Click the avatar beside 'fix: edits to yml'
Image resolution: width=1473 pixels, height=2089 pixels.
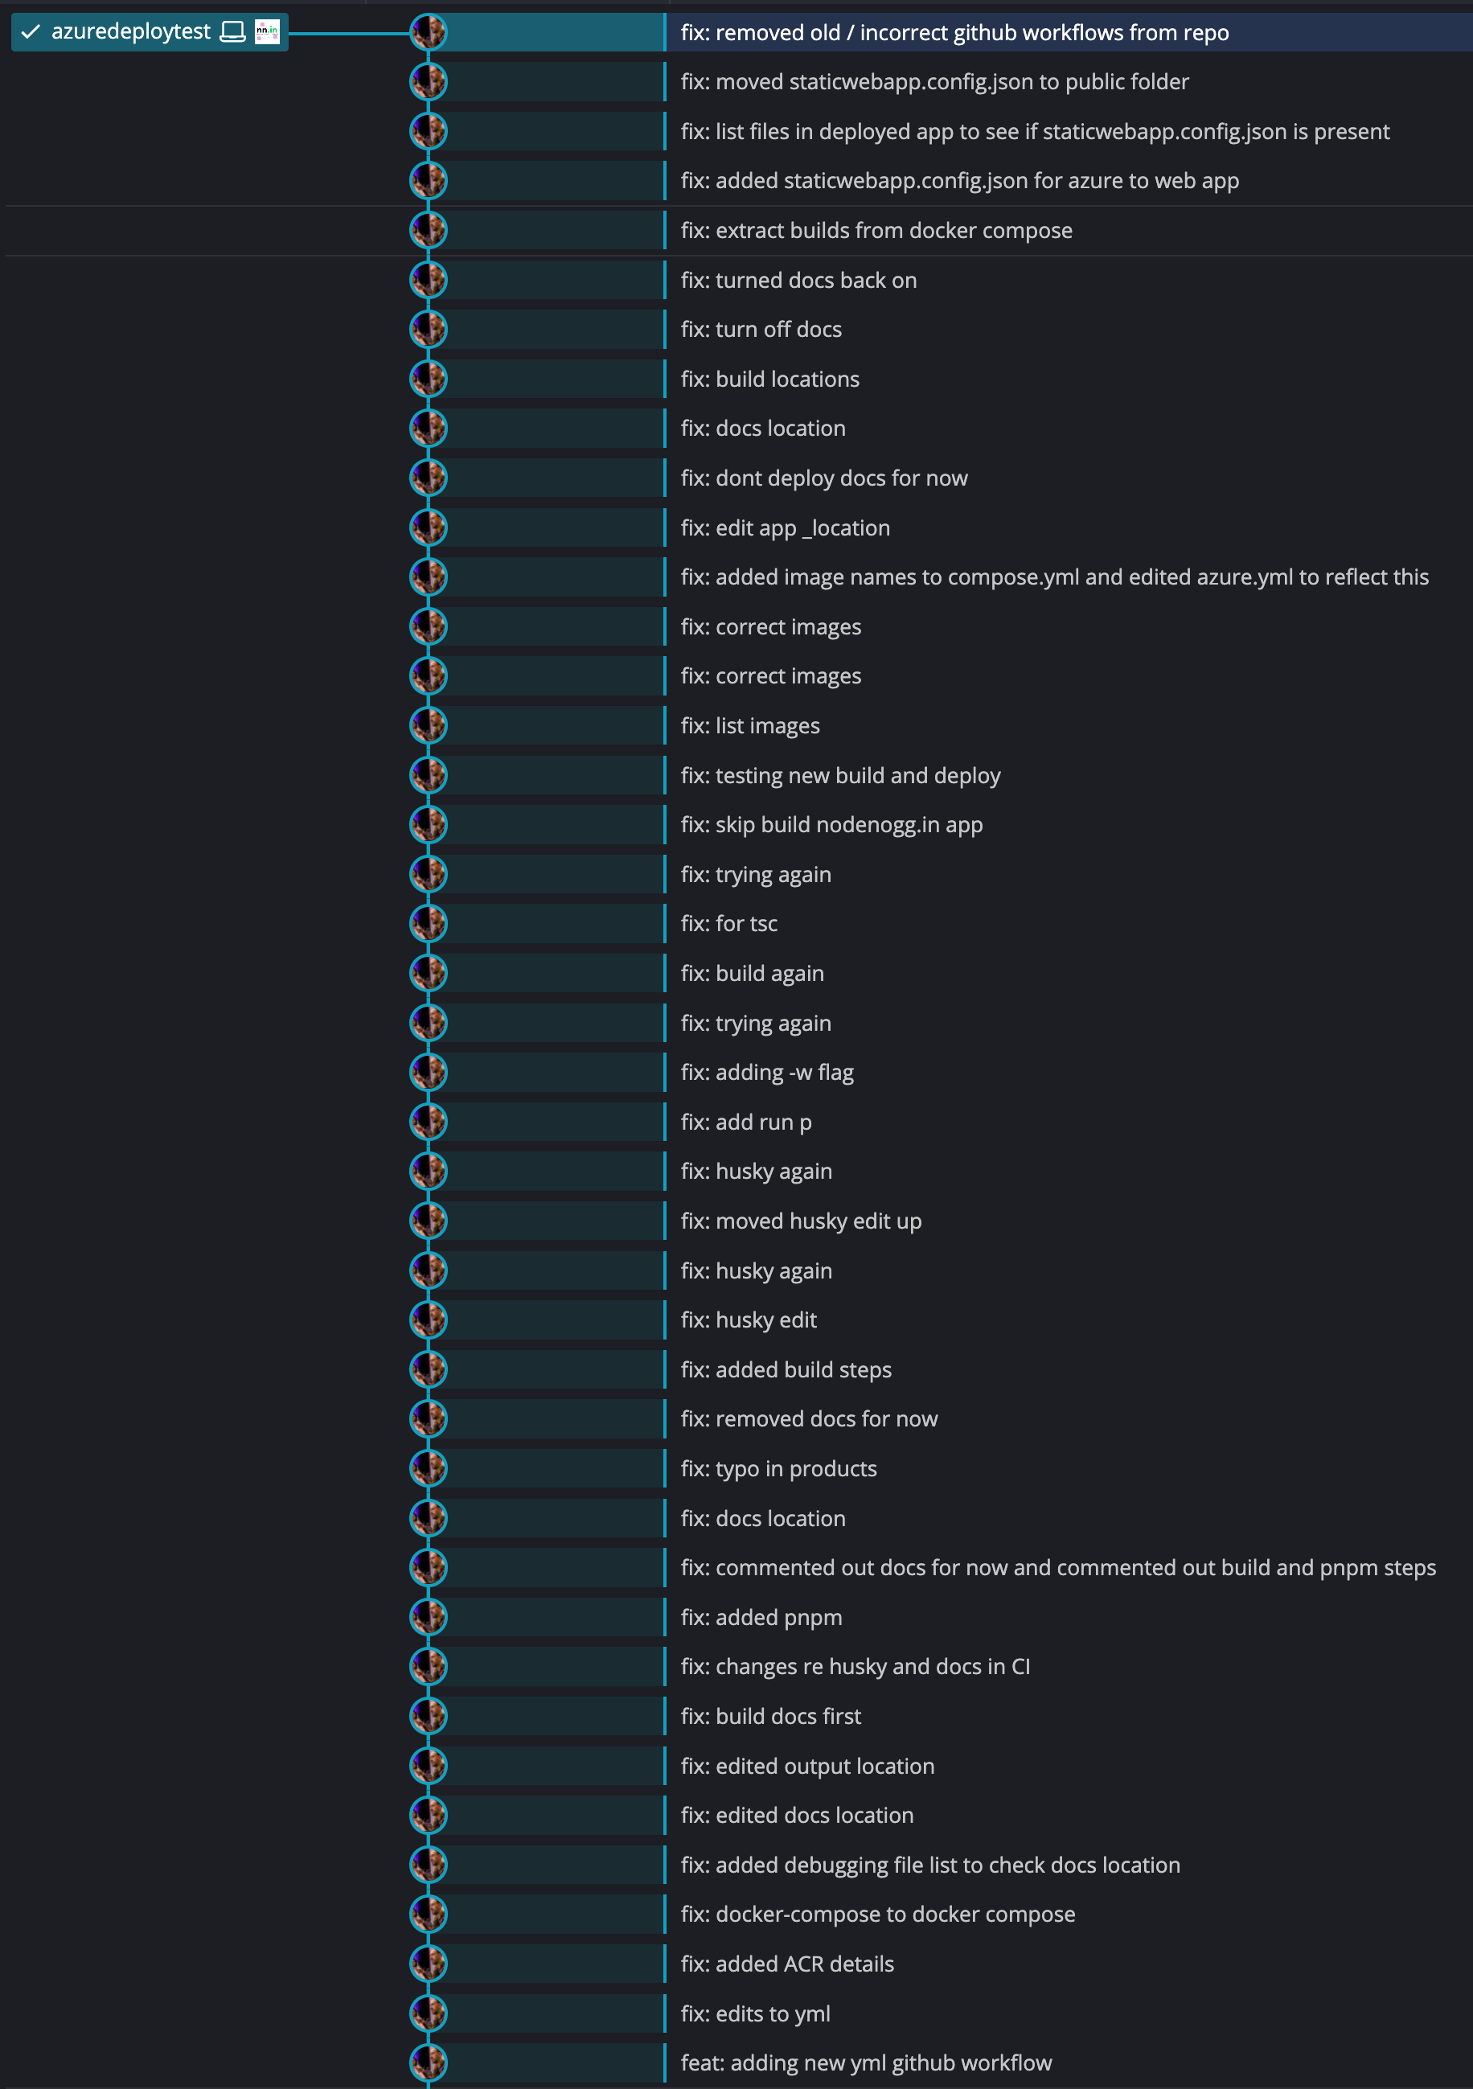click(429, 2013)
